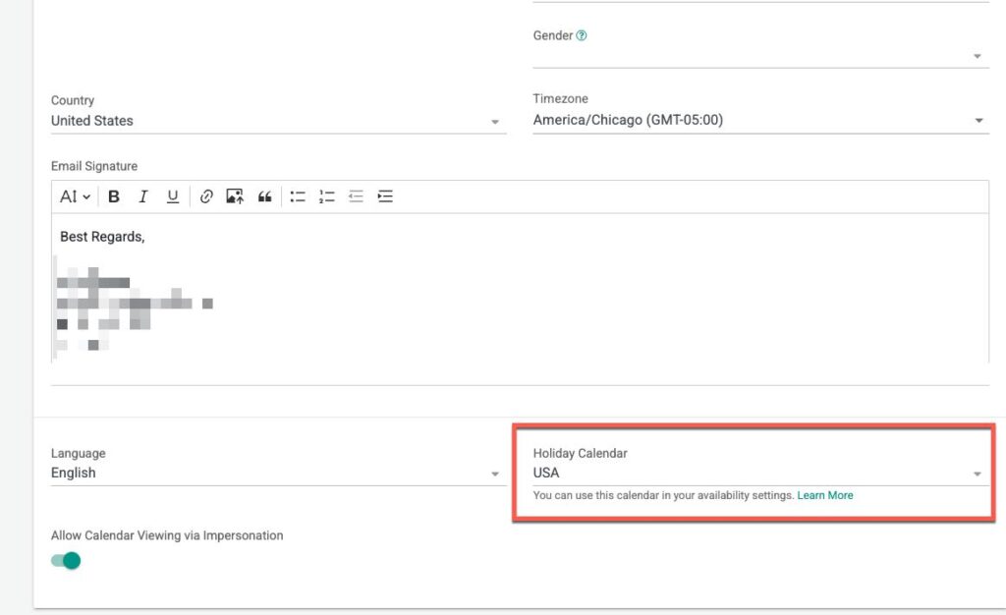Open the Timezone dropdown America/Chicago
This screenshot has height=615, width=1006.
[760, 120]
